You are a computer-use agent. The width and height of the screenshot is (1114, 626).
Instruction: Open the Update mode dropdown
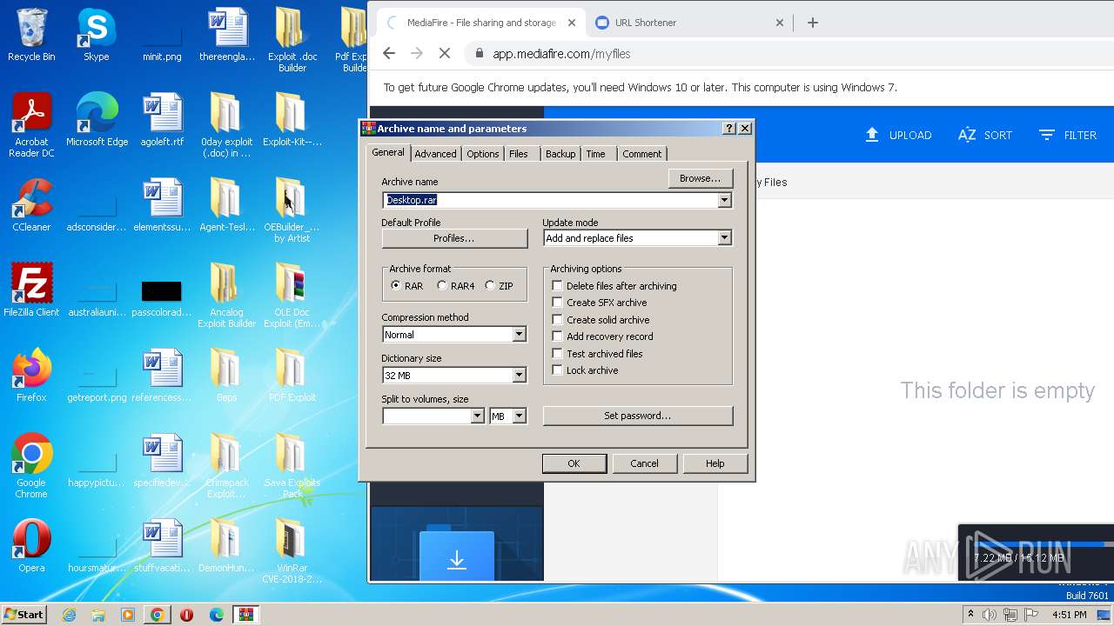click(724, 238)
